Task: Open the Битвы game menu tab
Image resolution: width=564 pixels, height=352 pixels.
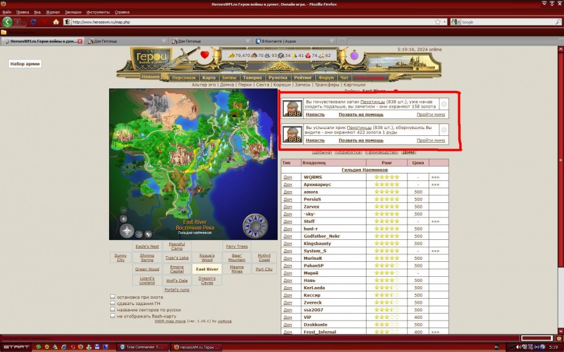Action: (x=229, y=77)
